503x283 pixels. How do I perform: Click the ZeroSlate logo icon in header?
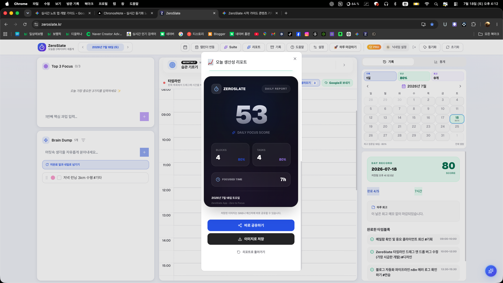coord(42,47)
